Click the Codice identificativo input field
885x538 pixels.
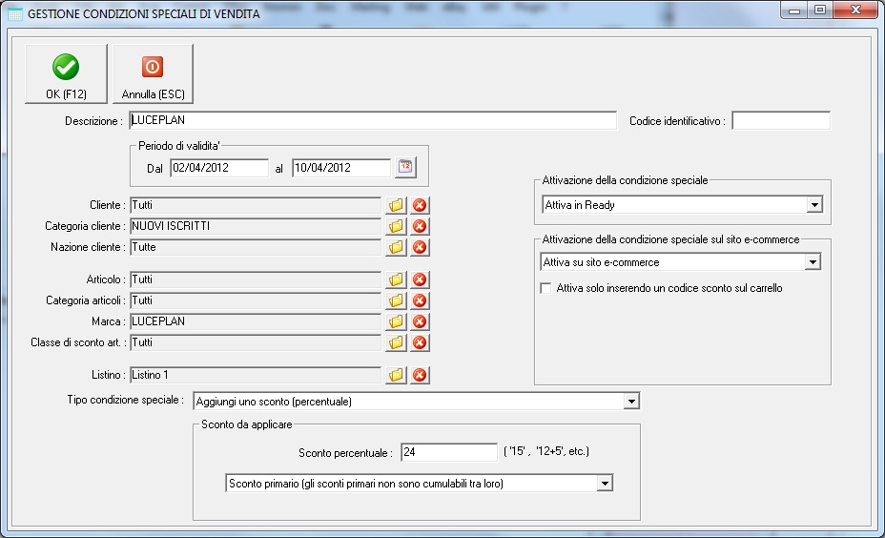click(781, 121)
